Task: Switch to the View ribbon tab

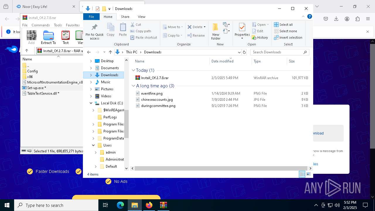Action: coord(142,17)
